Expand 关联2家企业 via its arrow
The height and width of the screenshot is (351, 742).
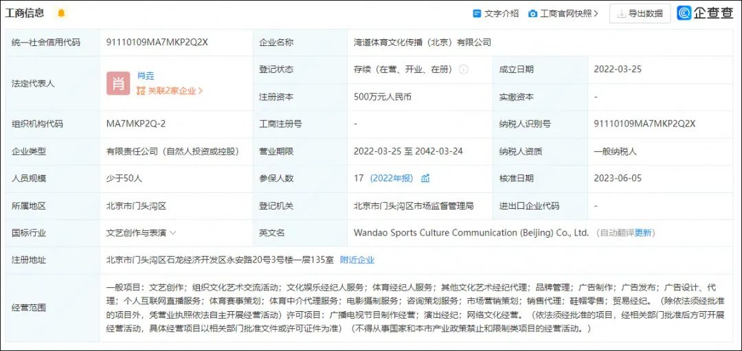pyautogui.click(x=201, y=91)
